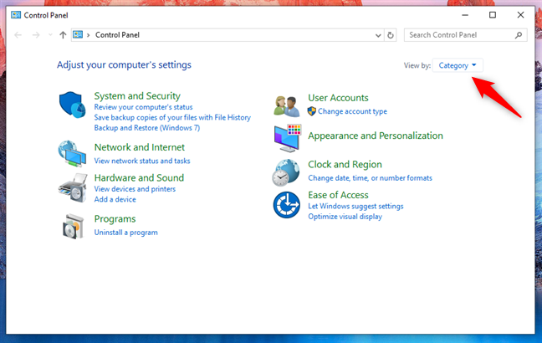Image resolution: width=542 pixels, height=343 pixels.
Task: Click Let Windows suggest settings
Action: tap(355, 207)
